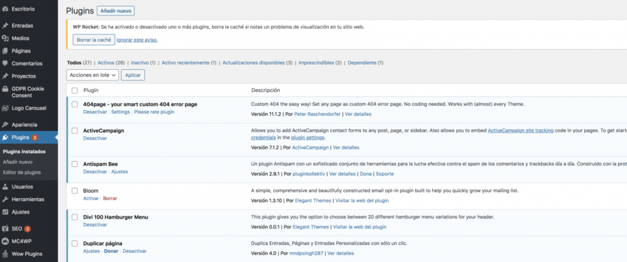Click the Añadir nuevo button beside Plugins title

116,11
